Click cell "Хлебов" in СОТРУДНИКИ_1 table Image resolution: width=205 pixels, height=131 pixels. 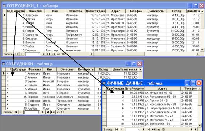pos(35,46)
